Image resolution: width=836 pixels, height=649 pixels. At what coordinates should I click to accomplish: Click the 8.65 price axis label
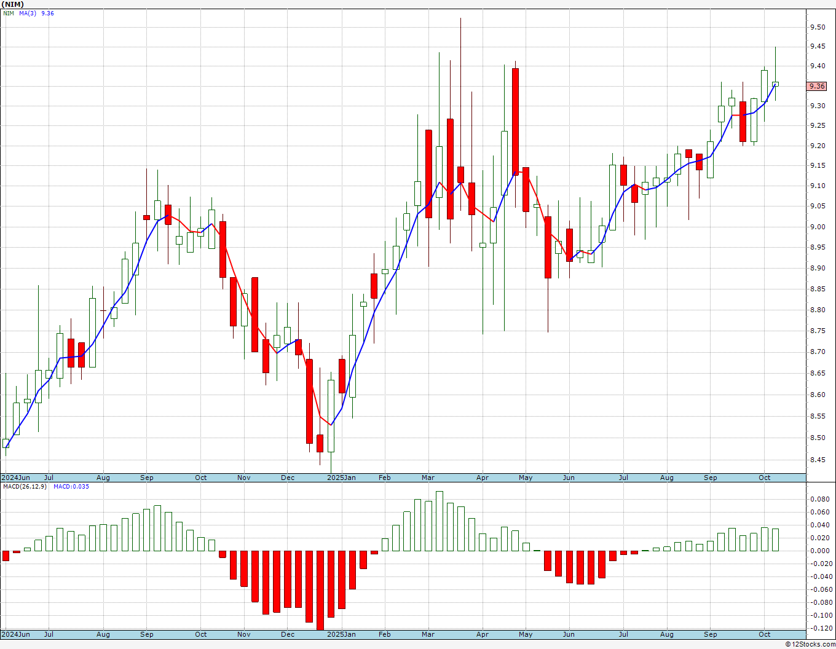point(818,374)
